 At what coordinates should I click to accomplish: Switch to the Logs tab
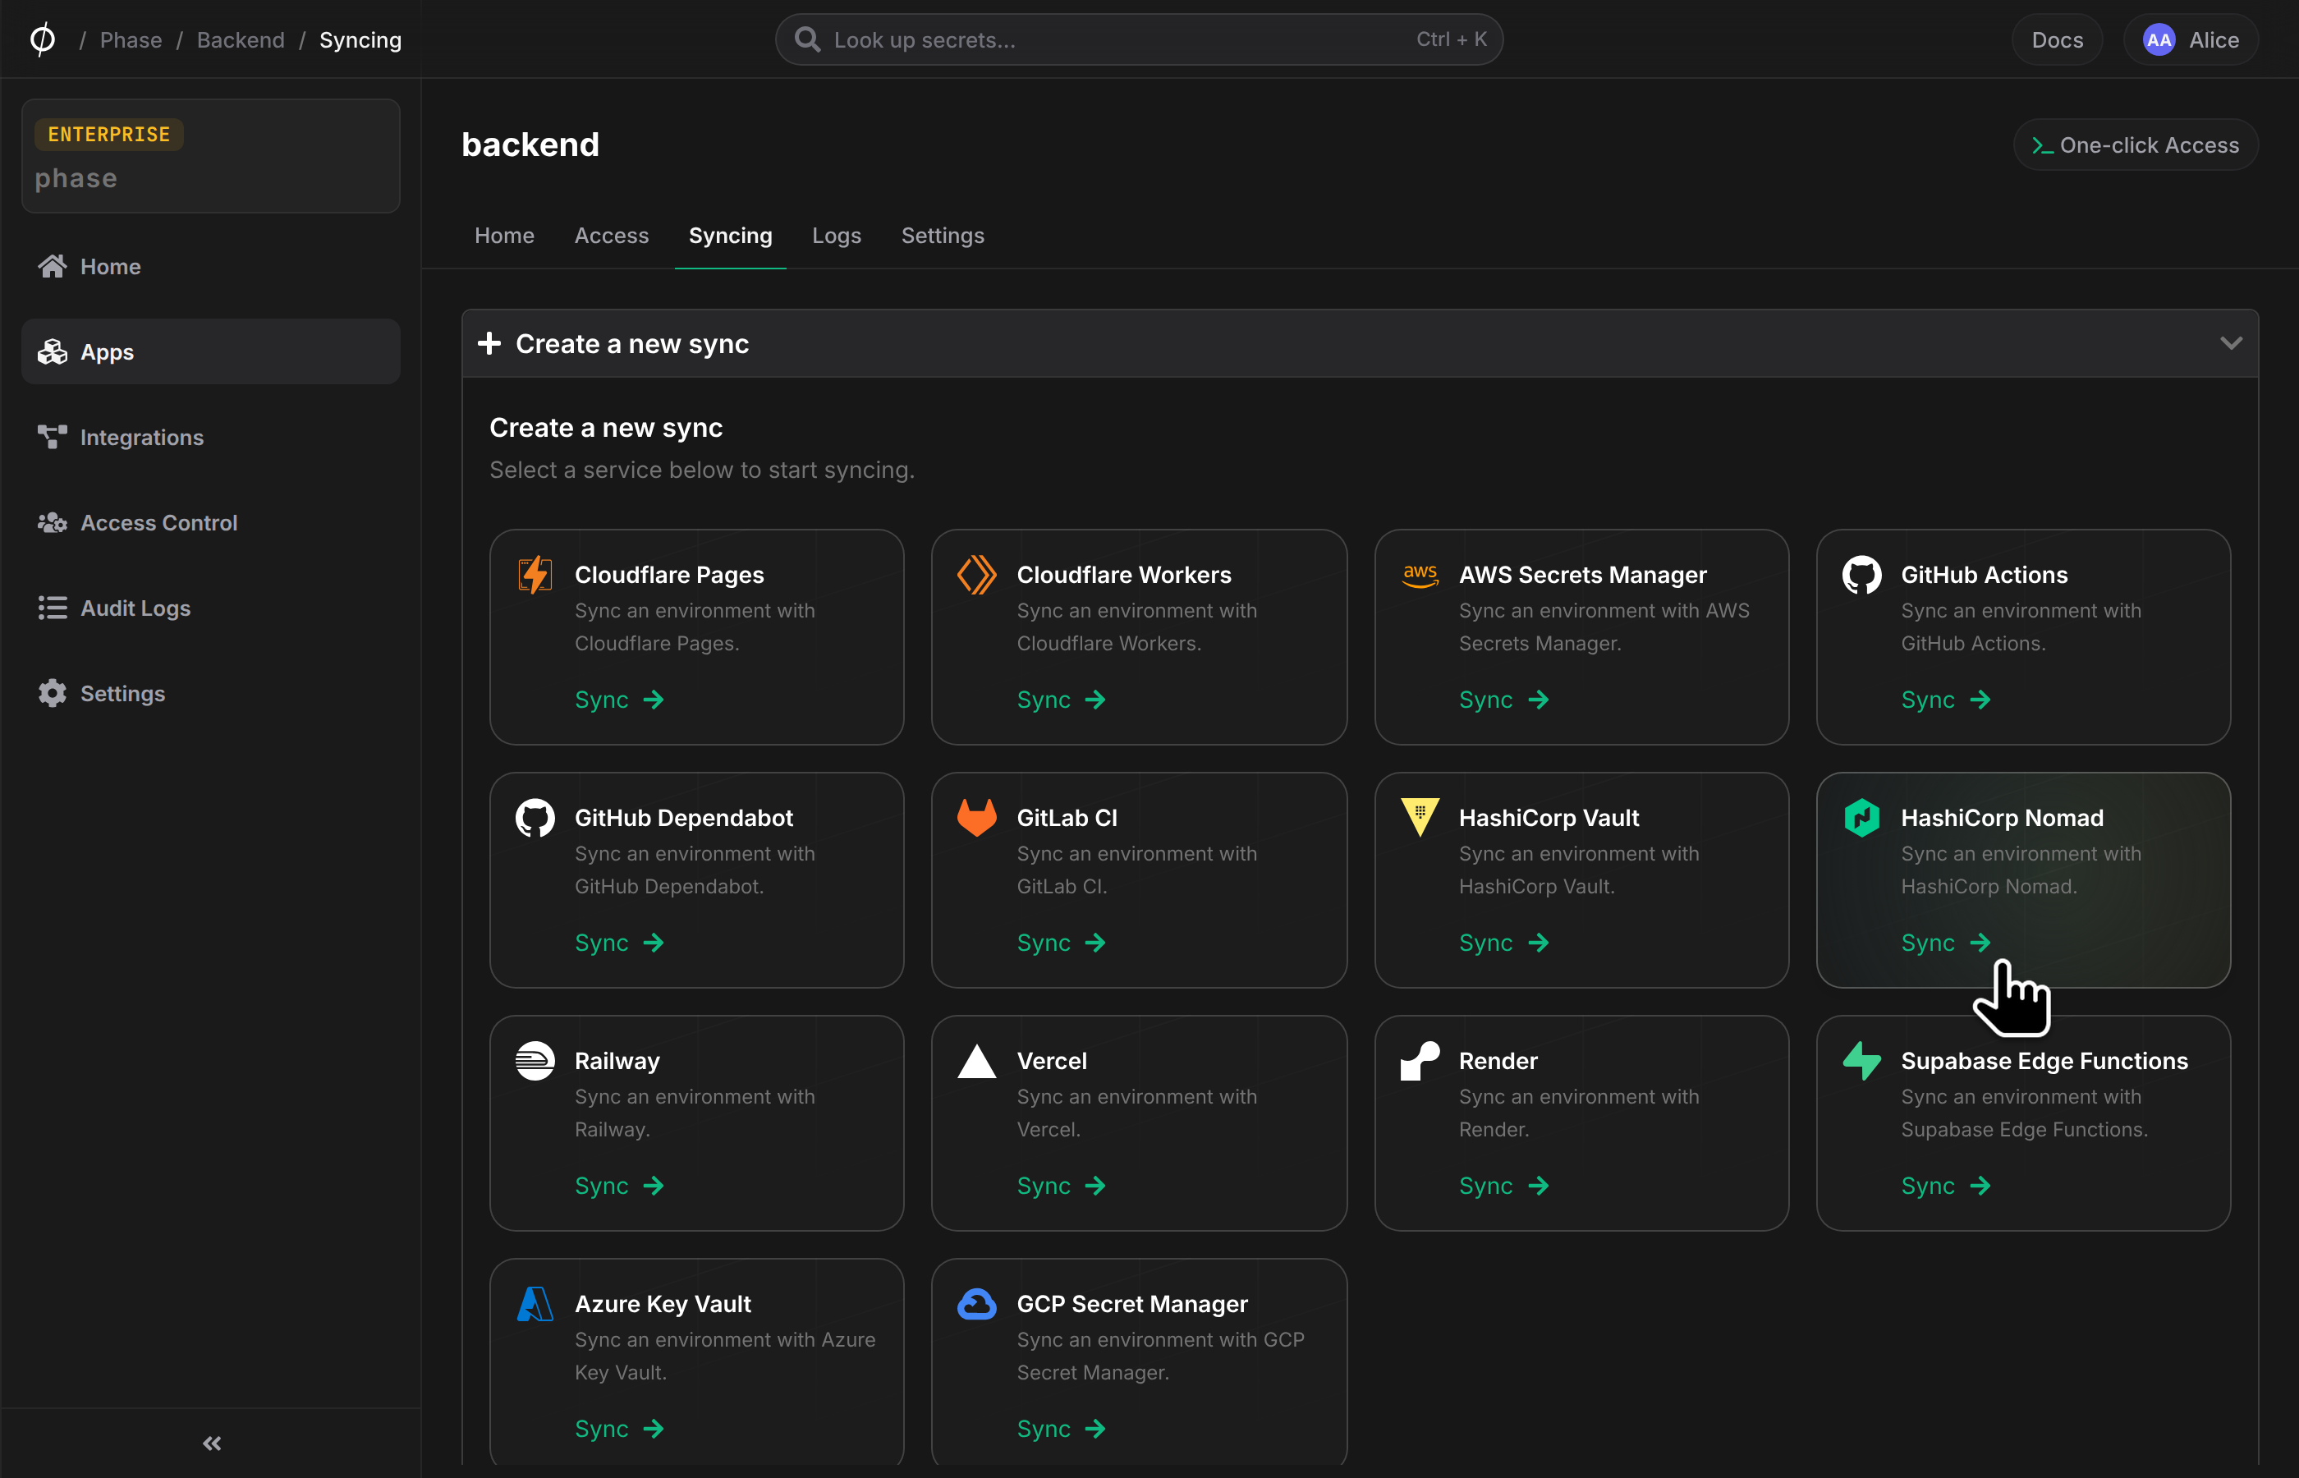836,235
